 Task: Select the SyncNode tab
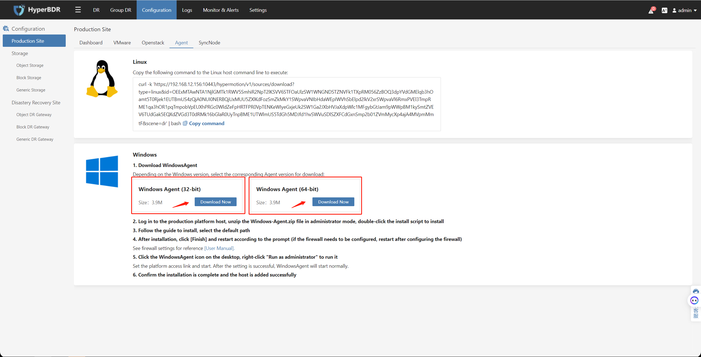(209, 42)
